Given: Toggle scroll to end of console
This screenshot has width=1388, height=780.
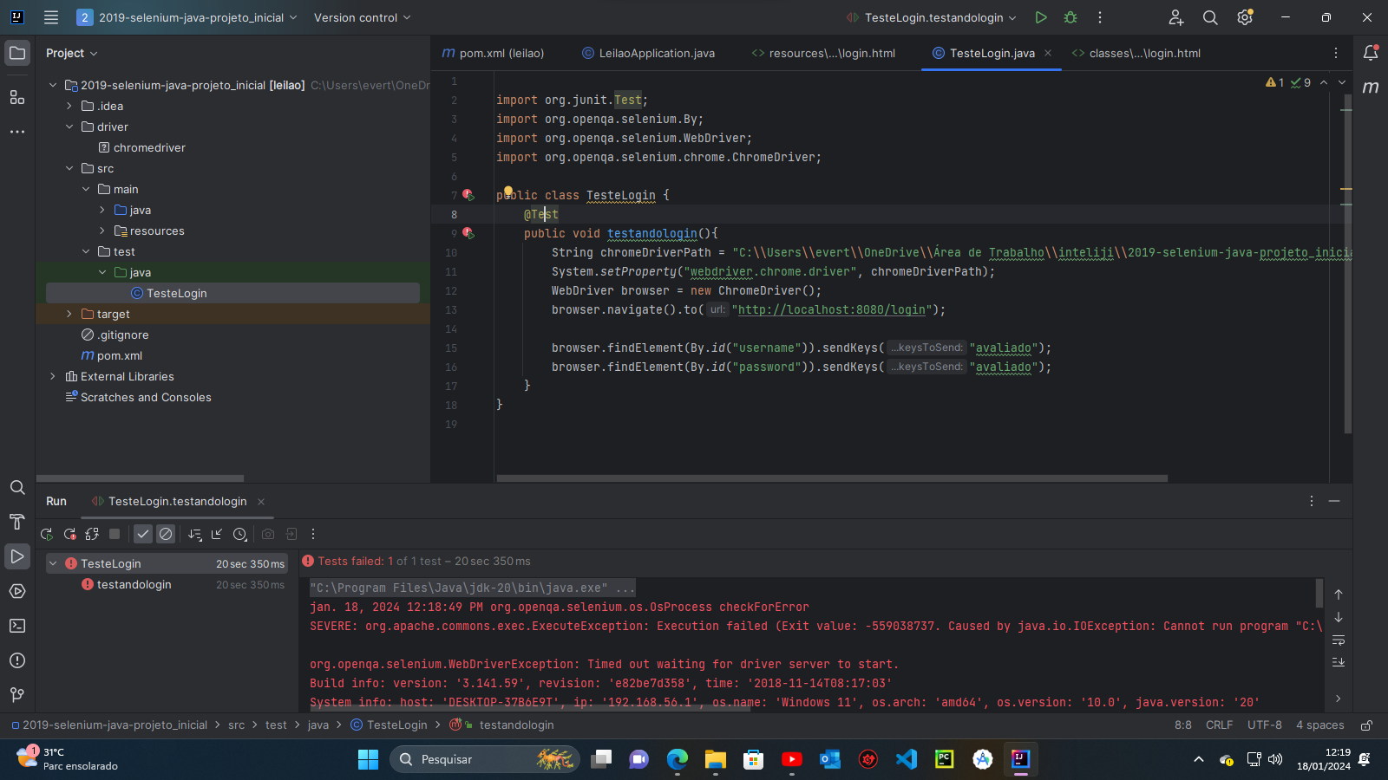Looking at the screenshot, I should coord(1339,662).
